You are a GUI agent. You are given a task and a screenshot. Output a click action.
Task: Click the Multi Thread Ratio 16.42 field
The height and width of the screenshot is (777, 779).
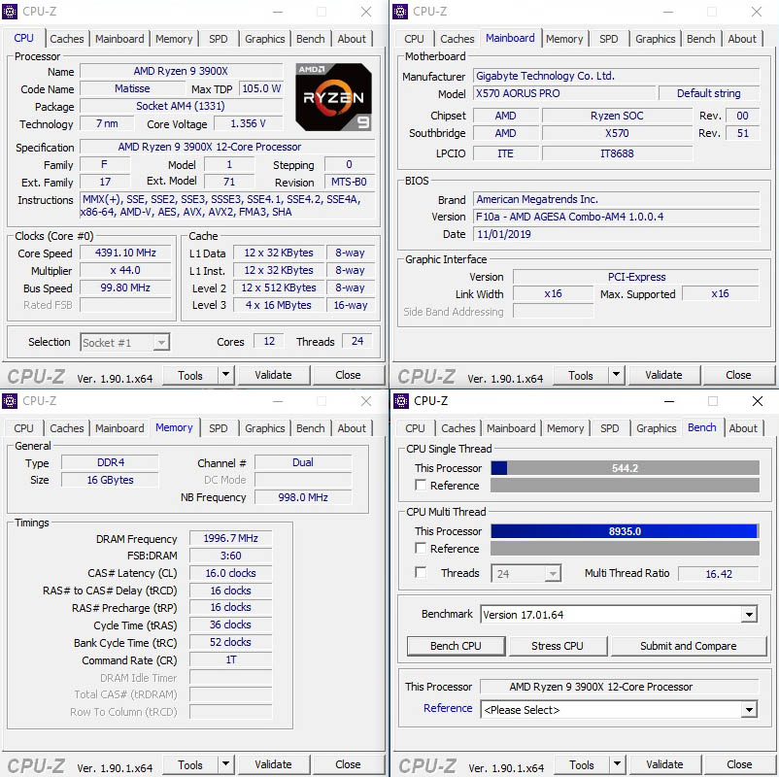pos(719,574)
